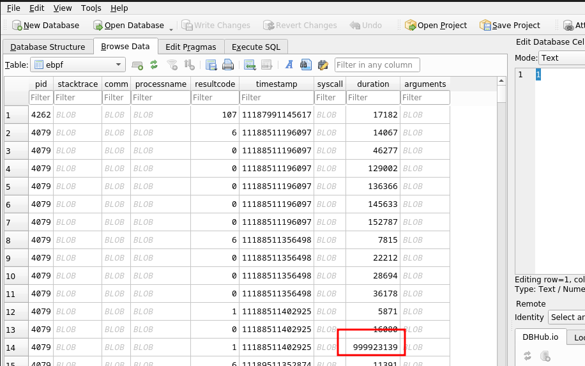
Task: Click the clear sorting icon
Action: coord(189,65)
